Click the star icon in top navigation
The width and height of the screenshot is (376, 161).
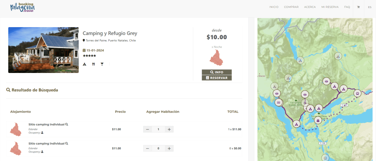point(358,7)
